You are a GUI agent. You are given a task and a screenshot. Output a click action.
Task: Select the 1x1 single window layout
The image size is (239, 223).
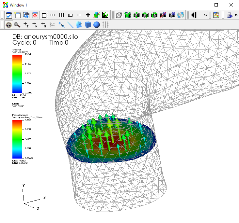44,15
